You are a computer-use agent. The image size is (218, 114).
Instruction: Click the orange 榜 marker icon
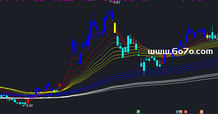point(181,112)
